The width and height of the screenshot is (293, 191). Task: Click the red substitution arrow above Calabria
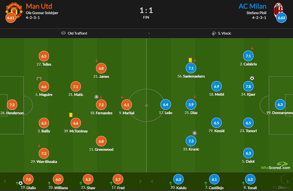click(x=252, y=48)
